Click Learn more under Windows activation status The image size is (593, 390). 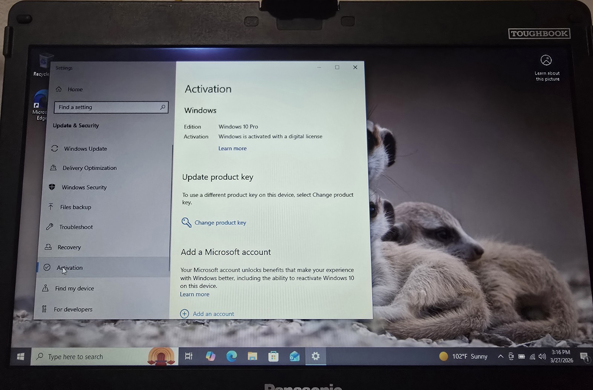tap(232, 148)
